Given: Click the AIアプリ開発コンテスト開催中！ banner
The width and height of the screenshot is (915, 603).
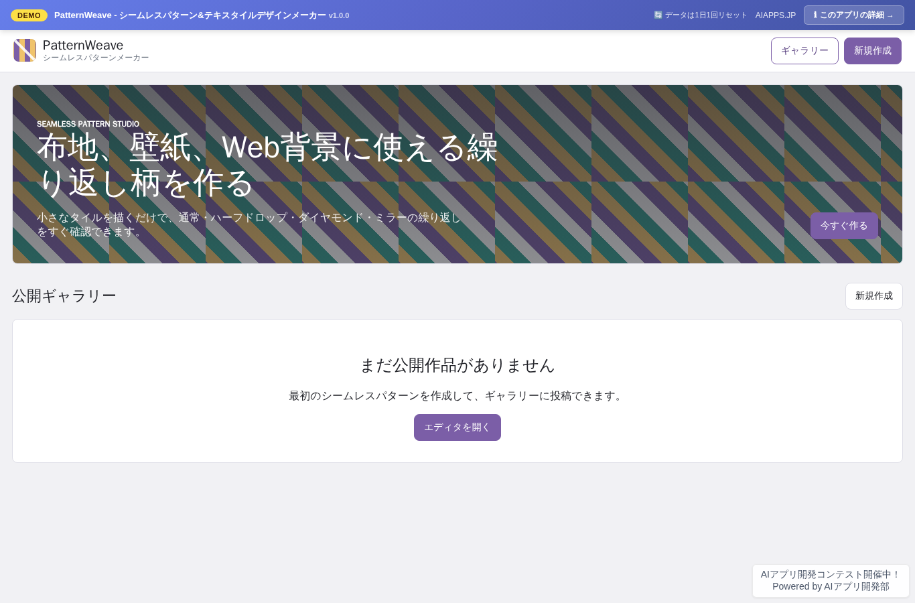Looking at the screenshot, I should pyautogui.click(x=831, y=574).
